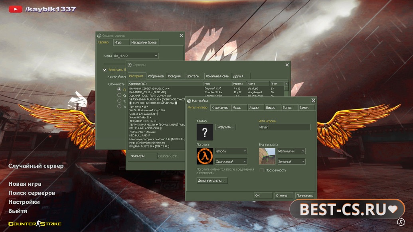Open the Маленький crosshair size dropdown
413x232 pixels.
pyautogui.click(x=291, y=151)
